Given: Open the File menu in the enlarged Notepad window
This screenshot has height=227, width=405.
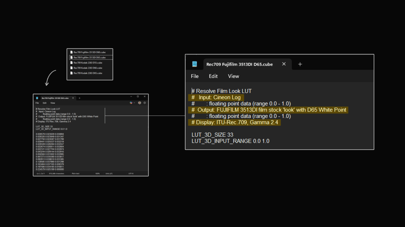Looking at the screenshot, I should pyautogui.click(x=195, y=76).
